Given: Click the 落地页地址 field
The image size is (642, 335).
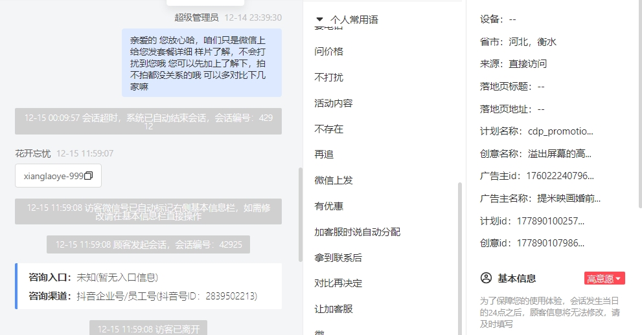Looking at the screenshot, I should (512, 109).
